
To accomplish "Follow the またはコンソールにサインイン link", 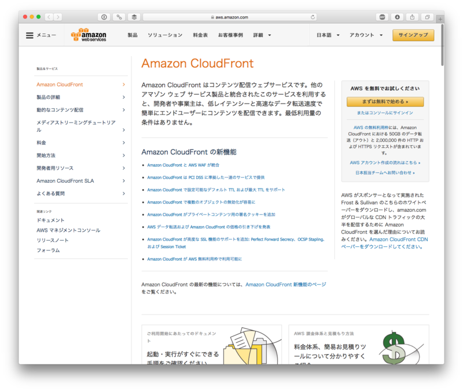I will click(x=385, y=113).
